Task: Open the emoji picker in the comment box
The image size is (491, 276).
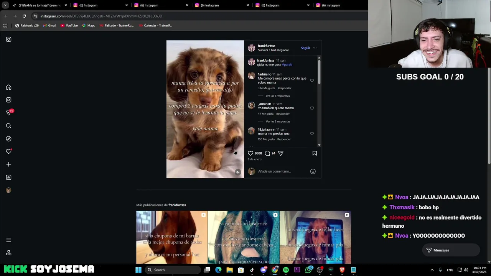Action: [x=313, y=171]
